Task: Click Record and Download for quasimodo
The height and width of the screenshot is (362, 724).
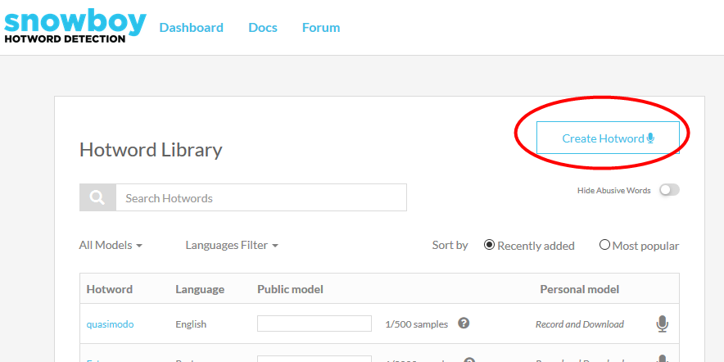Action: 580,324
